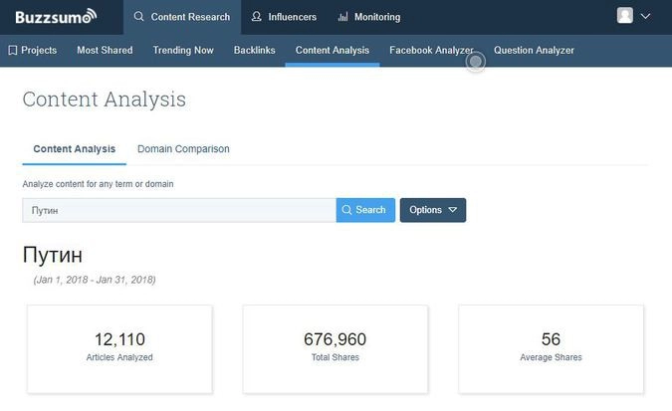Viewport: 672px width, 411px height.
Task: Go to Backlinks page
Action: [x=255, y=50]
